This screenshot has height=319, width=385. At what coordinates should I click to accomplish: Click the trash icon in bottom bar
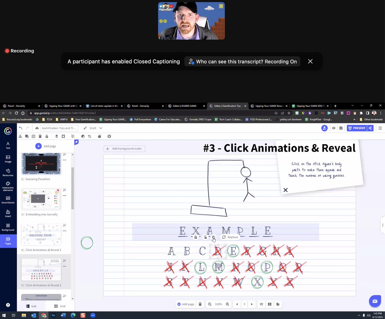click(200, 304)
